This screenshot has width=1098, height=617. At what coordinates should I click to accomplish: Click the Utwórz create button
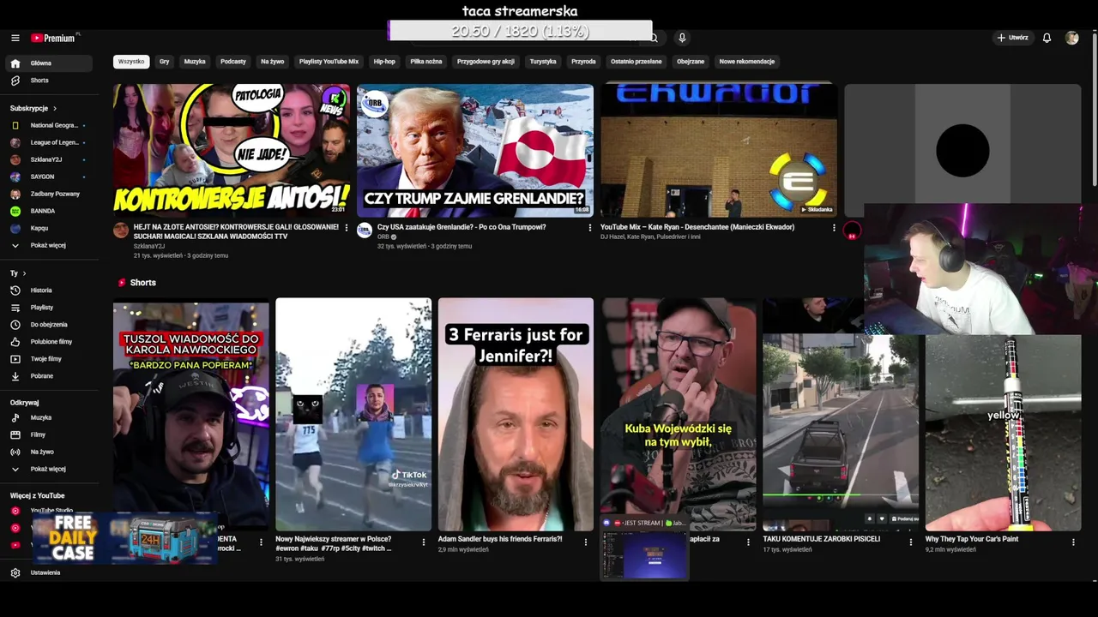1013,38
